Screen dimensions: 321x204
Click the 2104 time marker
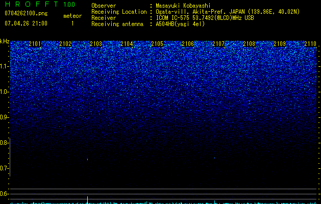click(x=127, y=44)
